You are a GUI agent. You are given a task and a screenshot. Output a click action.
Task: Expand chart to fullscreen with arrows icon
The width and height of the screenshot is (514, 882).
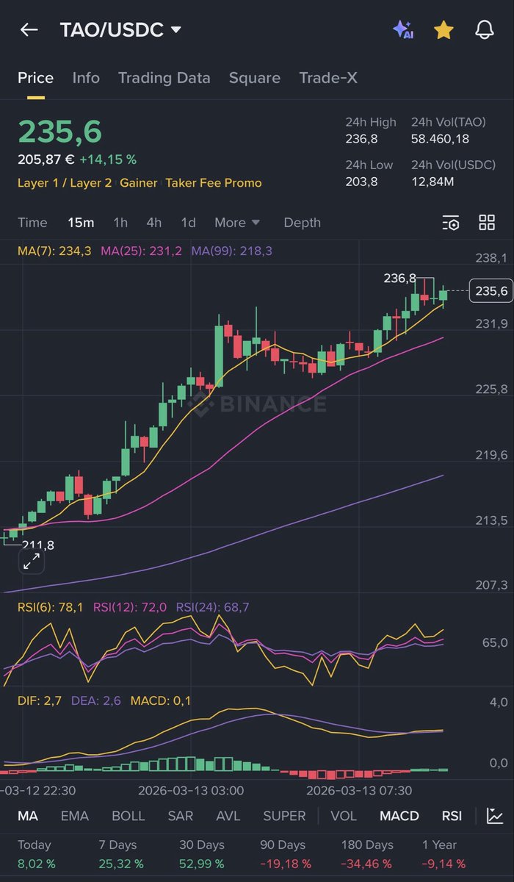pos(32,562)
